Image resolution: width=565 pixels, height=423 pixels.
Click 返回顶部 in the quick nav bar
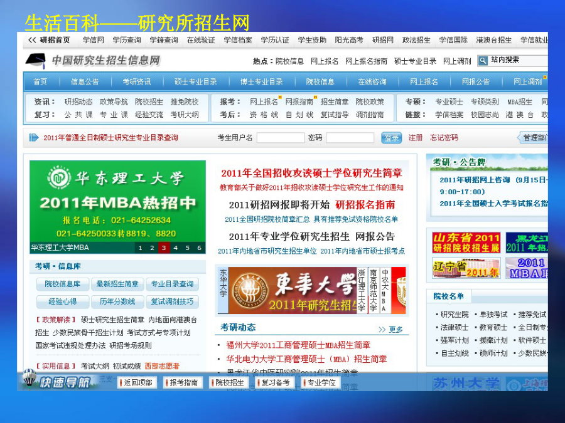[137, 383]
